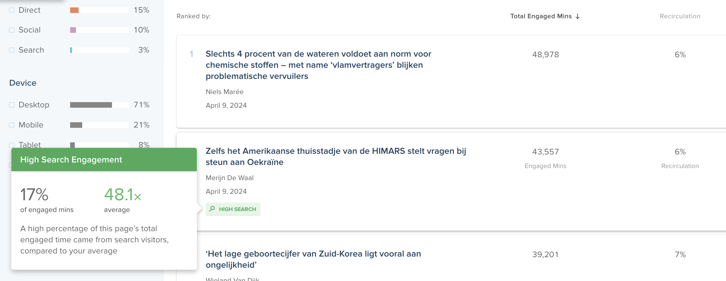Screen dimensions: 726x281
Task: Click the orange Direct percentage bar
Action: coord(74,10)
